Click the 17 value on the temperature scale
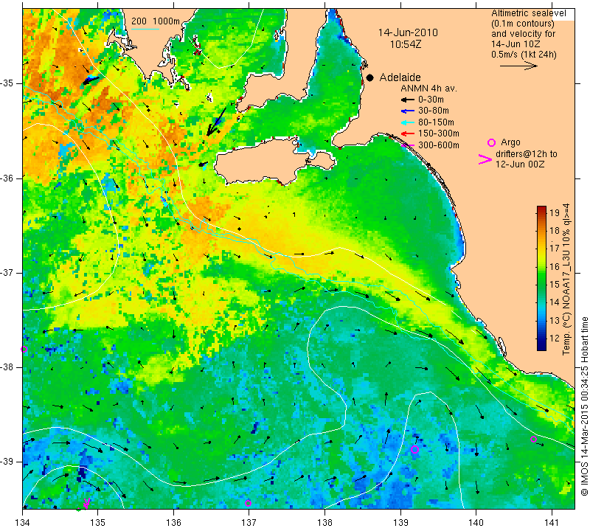The height and width of the screenshot is (531, 590). coord(555,249)
